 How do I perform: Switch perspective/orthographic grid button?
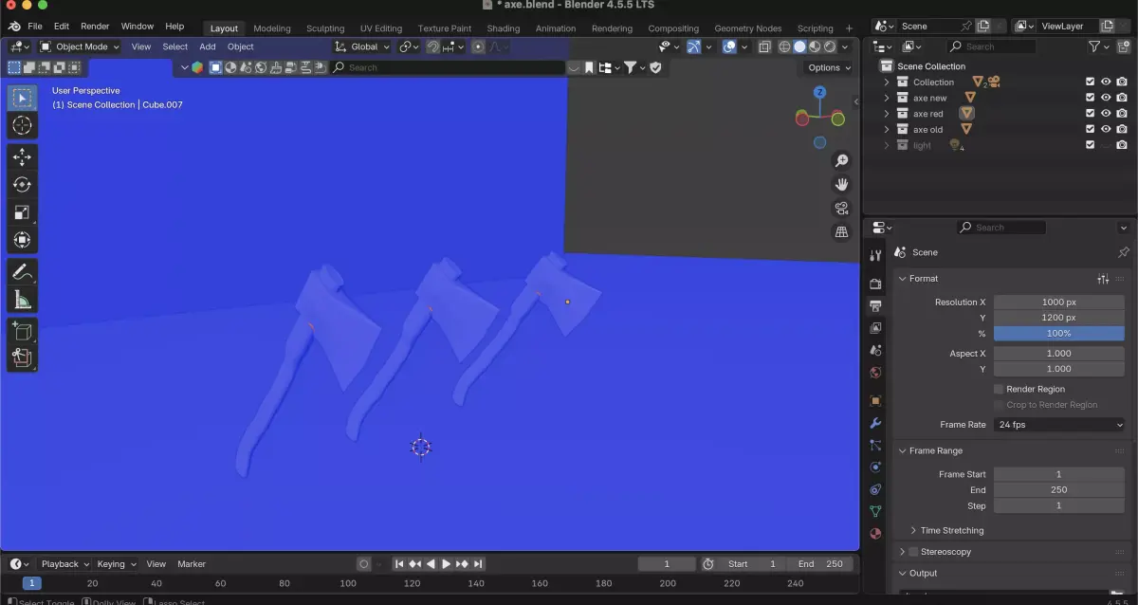pos(841,232)
